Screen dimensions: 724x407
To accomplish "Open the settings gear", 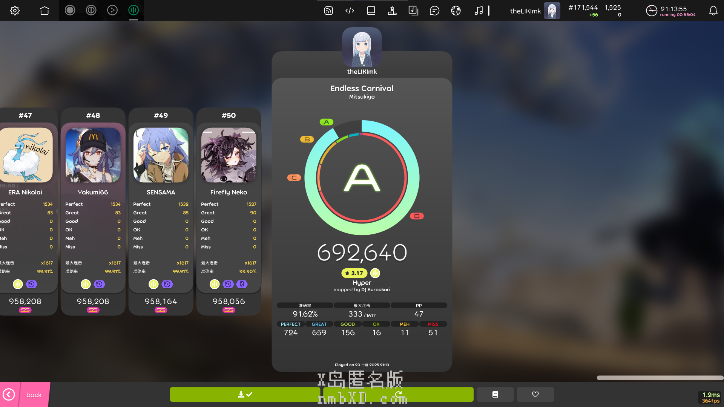I will (x=15, y=11).
